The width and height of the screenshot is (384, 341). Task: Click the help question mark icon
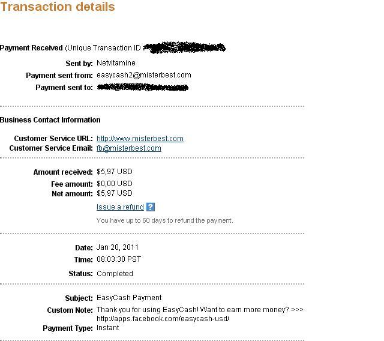[151, 207]
